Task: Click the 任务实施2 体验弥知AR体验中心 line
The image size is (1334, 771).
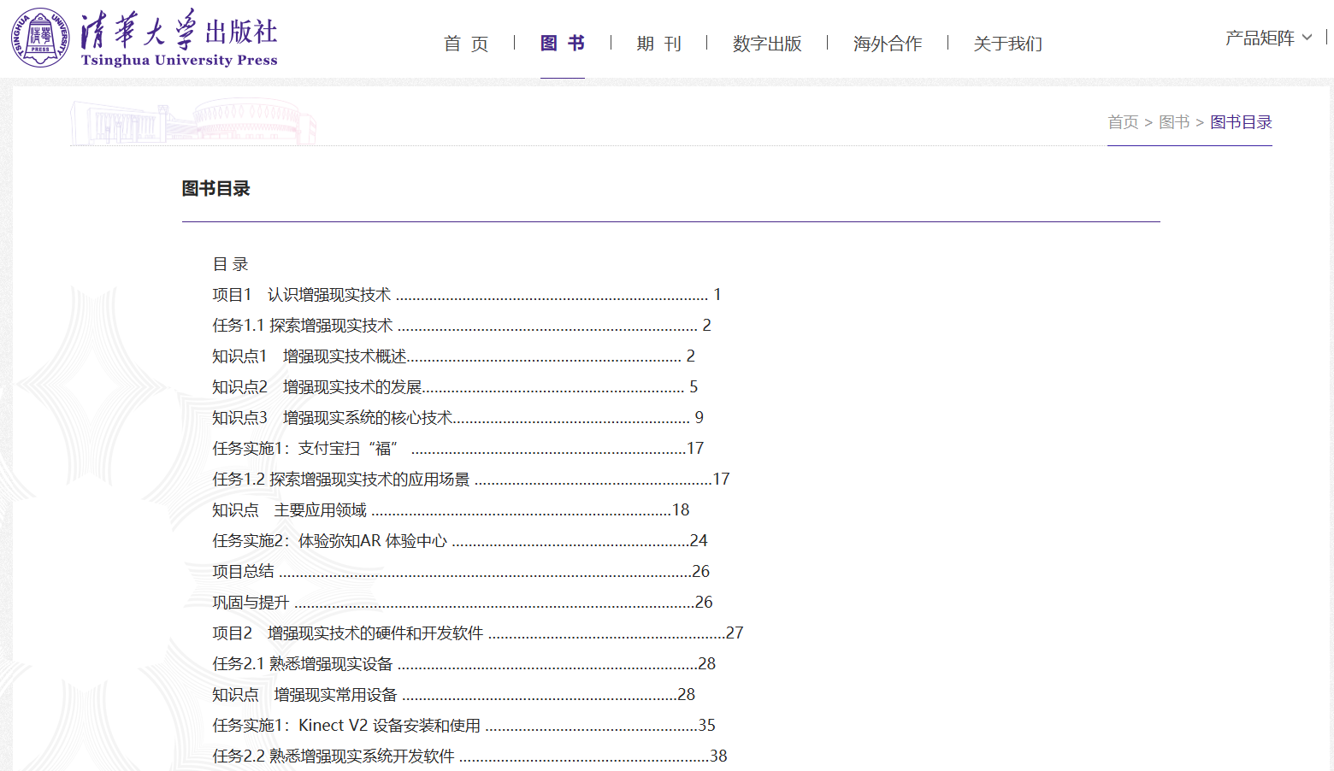Action: [459, 541]
